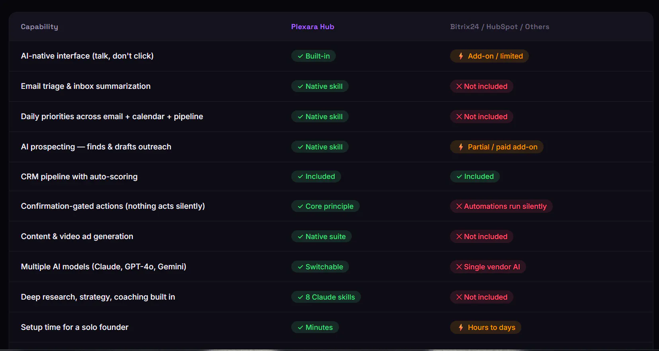
Task: Click the X icon in Single vendor AI badge
Action: [x=459, y=267]
